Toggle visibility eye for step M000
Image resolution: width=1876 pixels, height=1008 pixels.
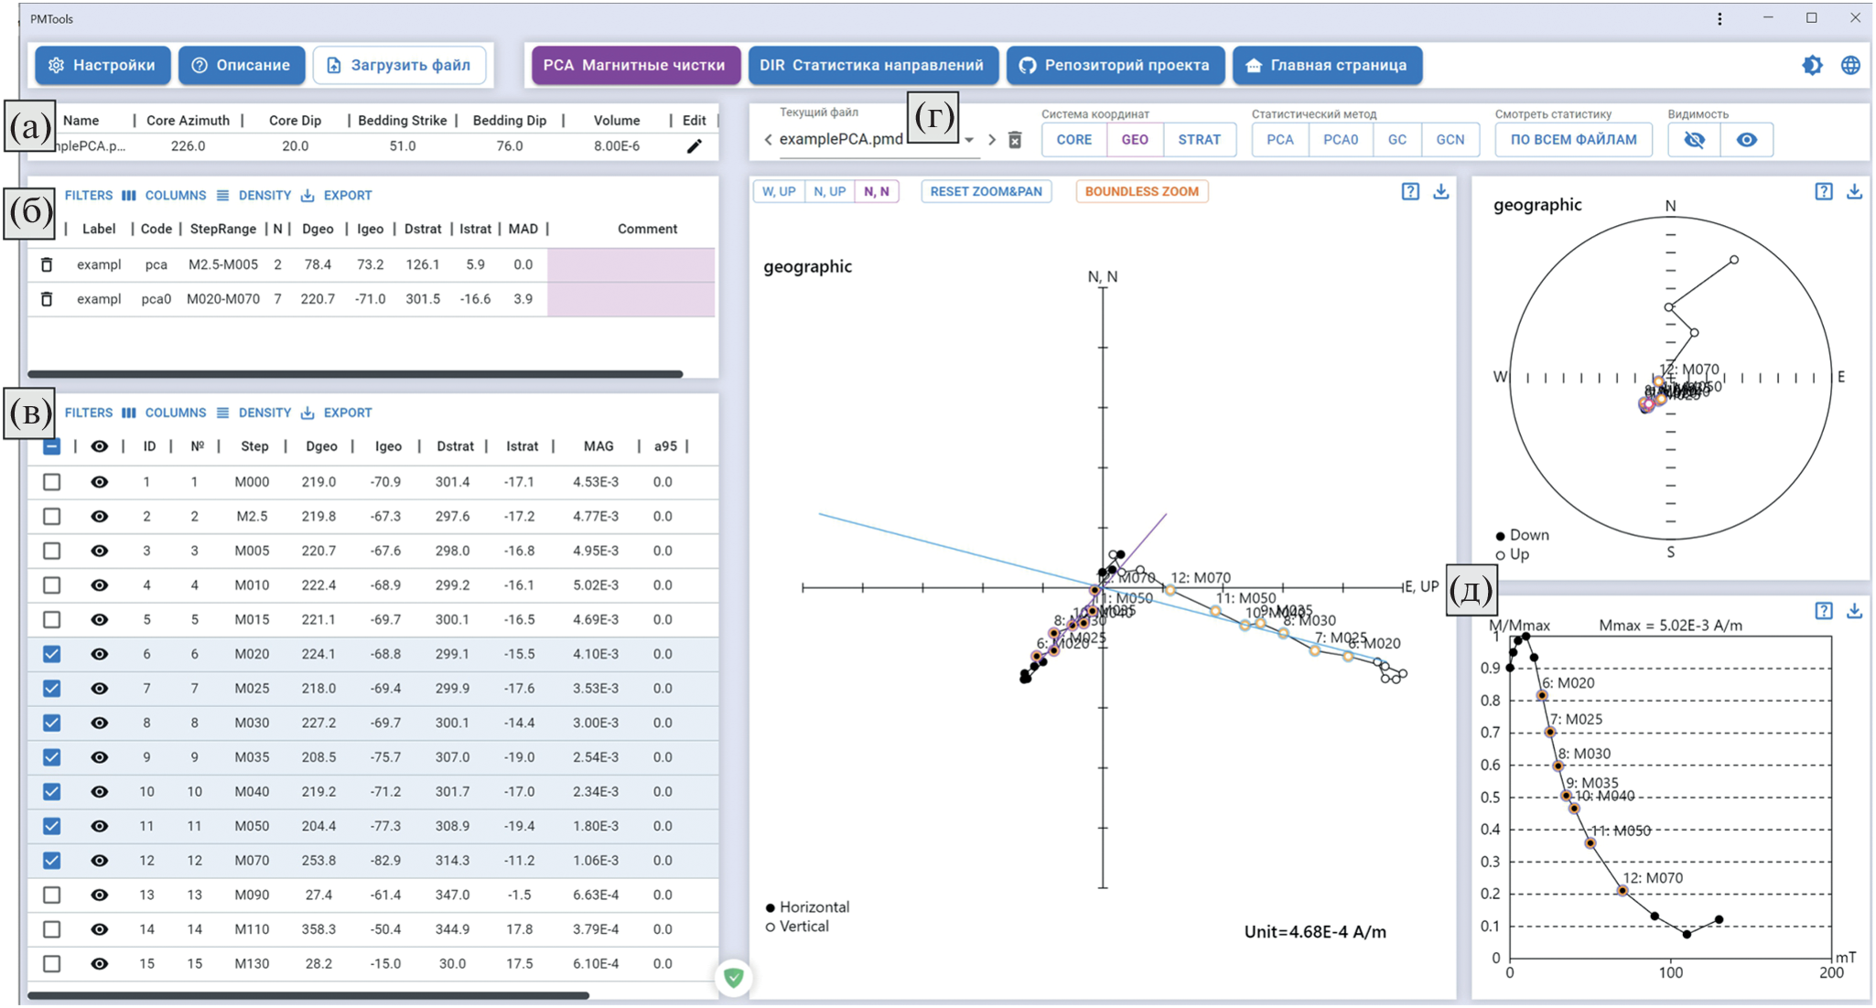tap(99, 482)
